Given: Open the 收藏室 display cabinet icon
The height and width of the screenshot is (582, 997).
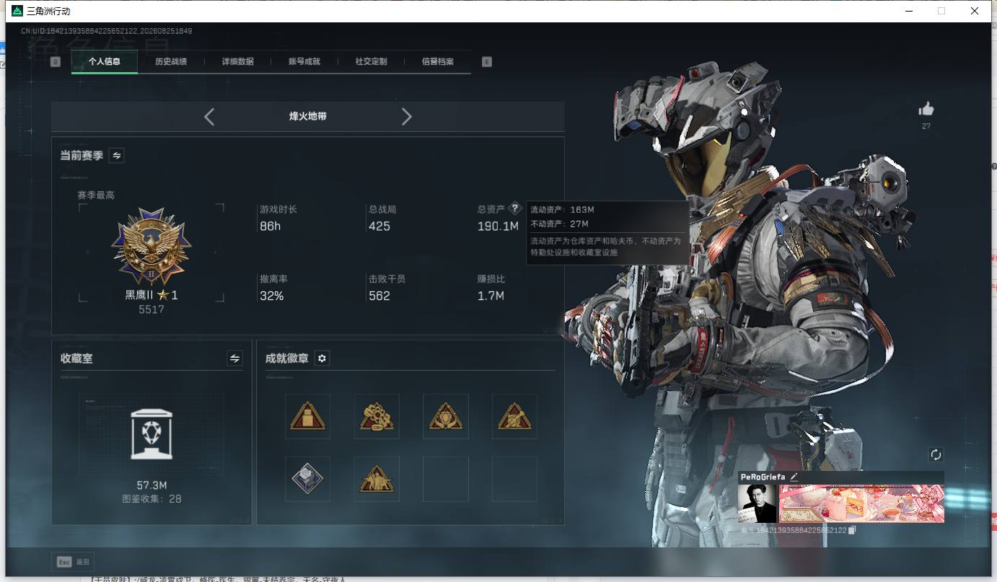Looking at the screenshot, I should [x=151, y=433].
